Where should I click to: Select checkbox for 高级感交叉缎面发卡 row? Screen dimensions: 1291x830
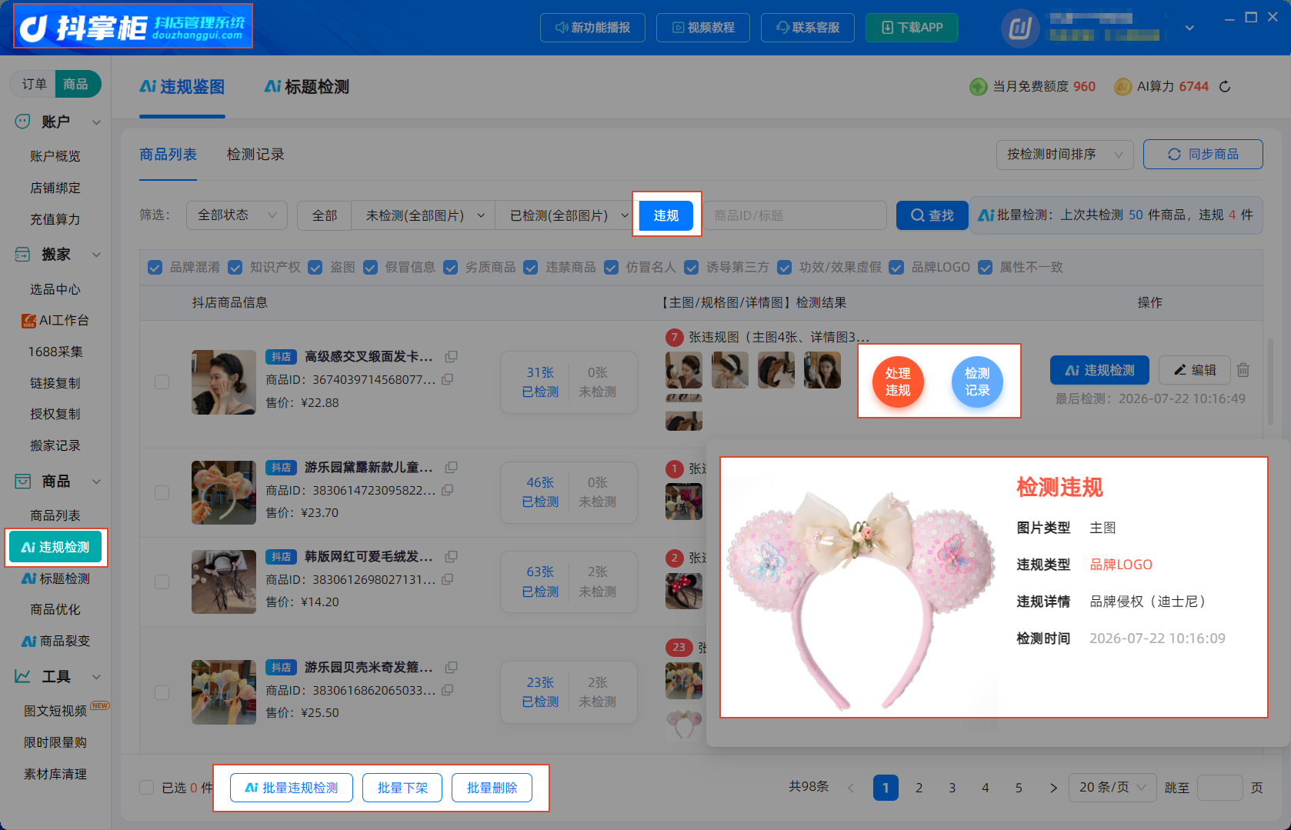162,382
